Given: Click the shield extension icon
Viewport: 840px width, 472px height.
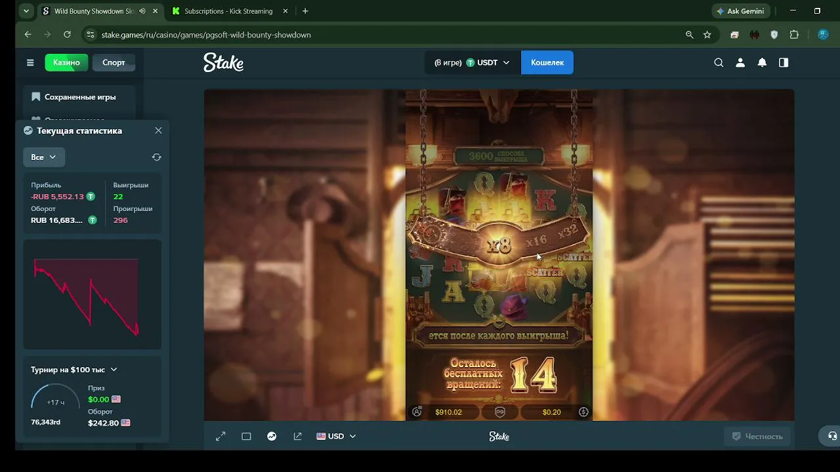Looking at the screenshot, I should [x=774, y=35].
